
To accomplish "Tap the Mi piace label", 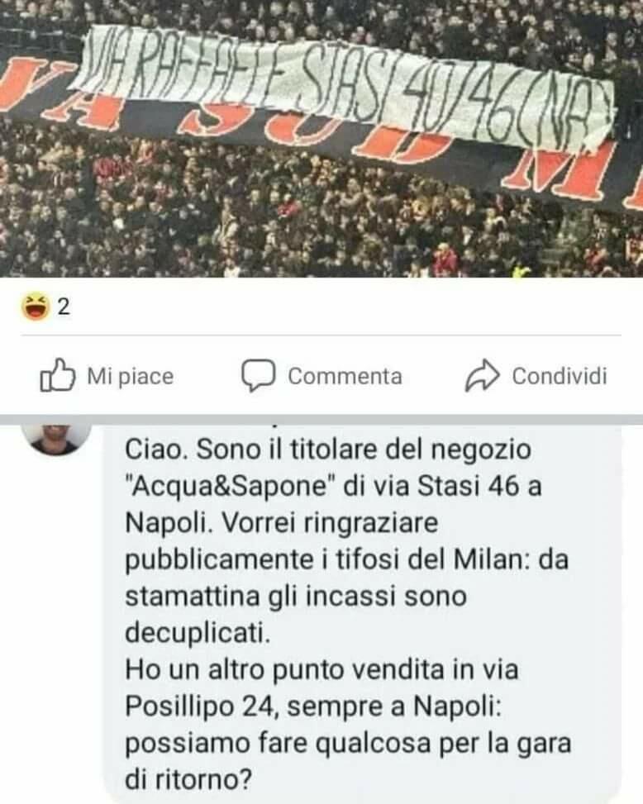I will pyautogui.click(x=131, y=376).
